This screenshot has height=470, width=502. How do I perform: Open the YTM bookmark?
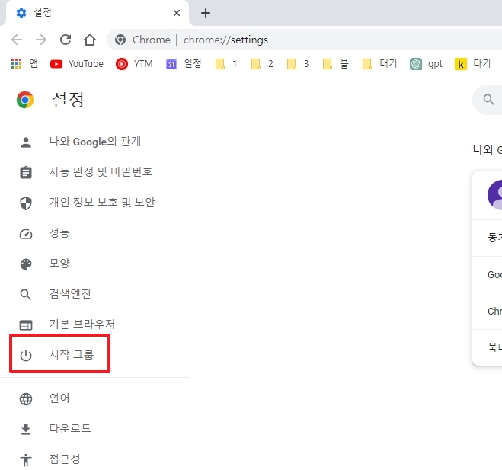[x=134, y=64]
